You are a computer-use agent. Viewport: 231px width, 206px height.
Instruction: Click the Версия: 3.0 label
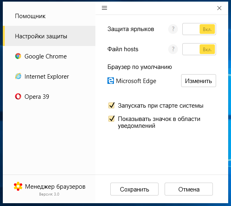point(49,194)
